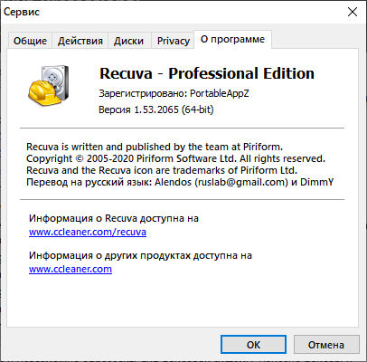Image resolution: width=367 pixels, height=362 pixels.
Task: Click the 'Recuva is written and published' line
Action: 155,147
